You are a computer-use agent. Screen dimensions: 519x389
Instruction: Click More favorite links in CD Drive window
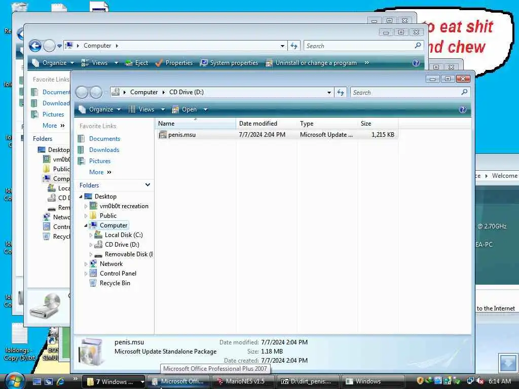(x=100, y=172)
